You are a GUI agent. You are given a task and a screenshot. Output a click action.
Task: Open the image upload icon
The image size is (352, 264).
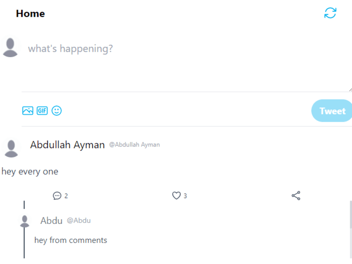coord(28,111)
